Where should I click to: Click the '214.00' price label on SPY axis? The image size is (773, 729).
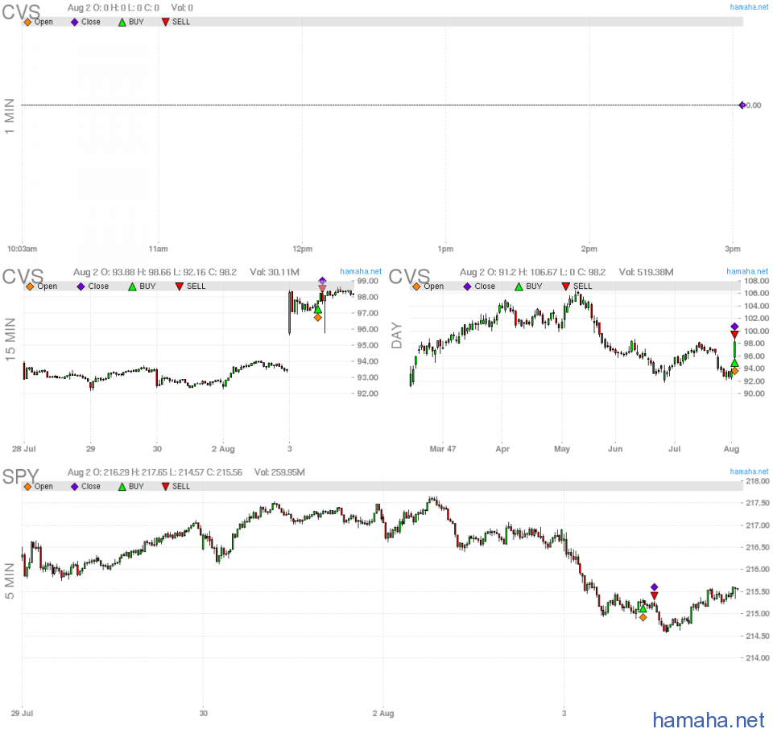(758, 658)
